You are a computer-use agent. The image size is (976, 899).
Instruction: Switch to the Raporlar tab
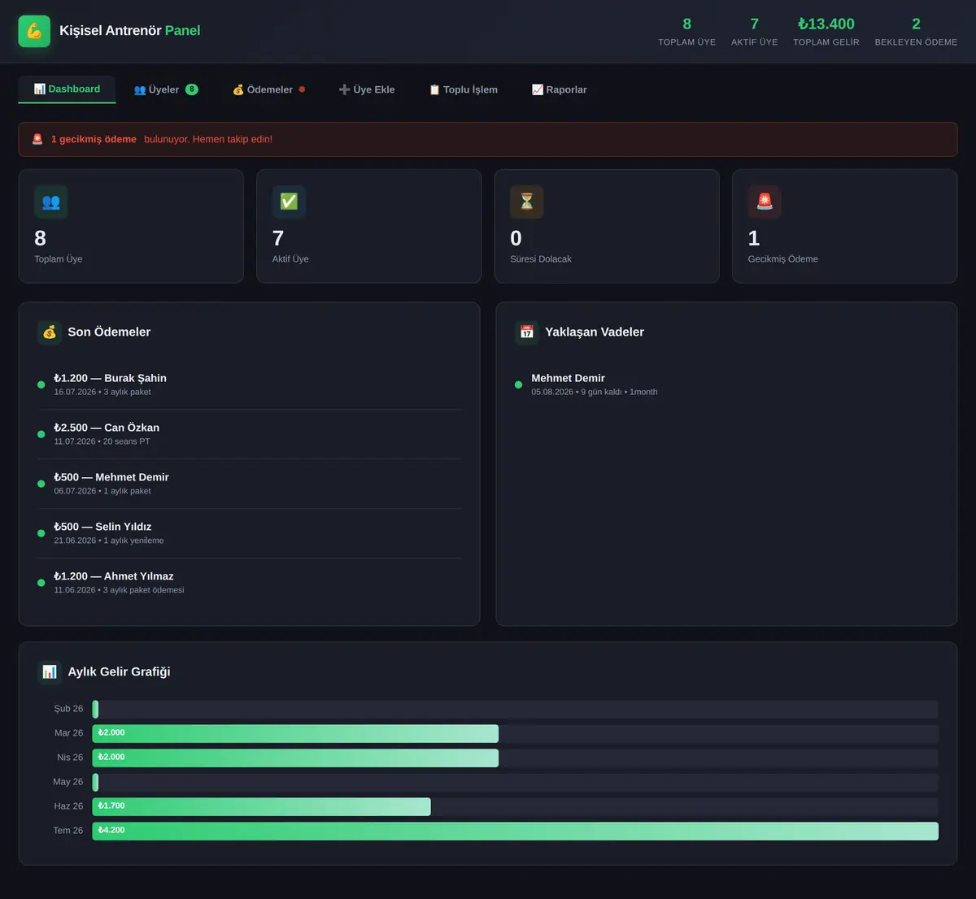560,89
